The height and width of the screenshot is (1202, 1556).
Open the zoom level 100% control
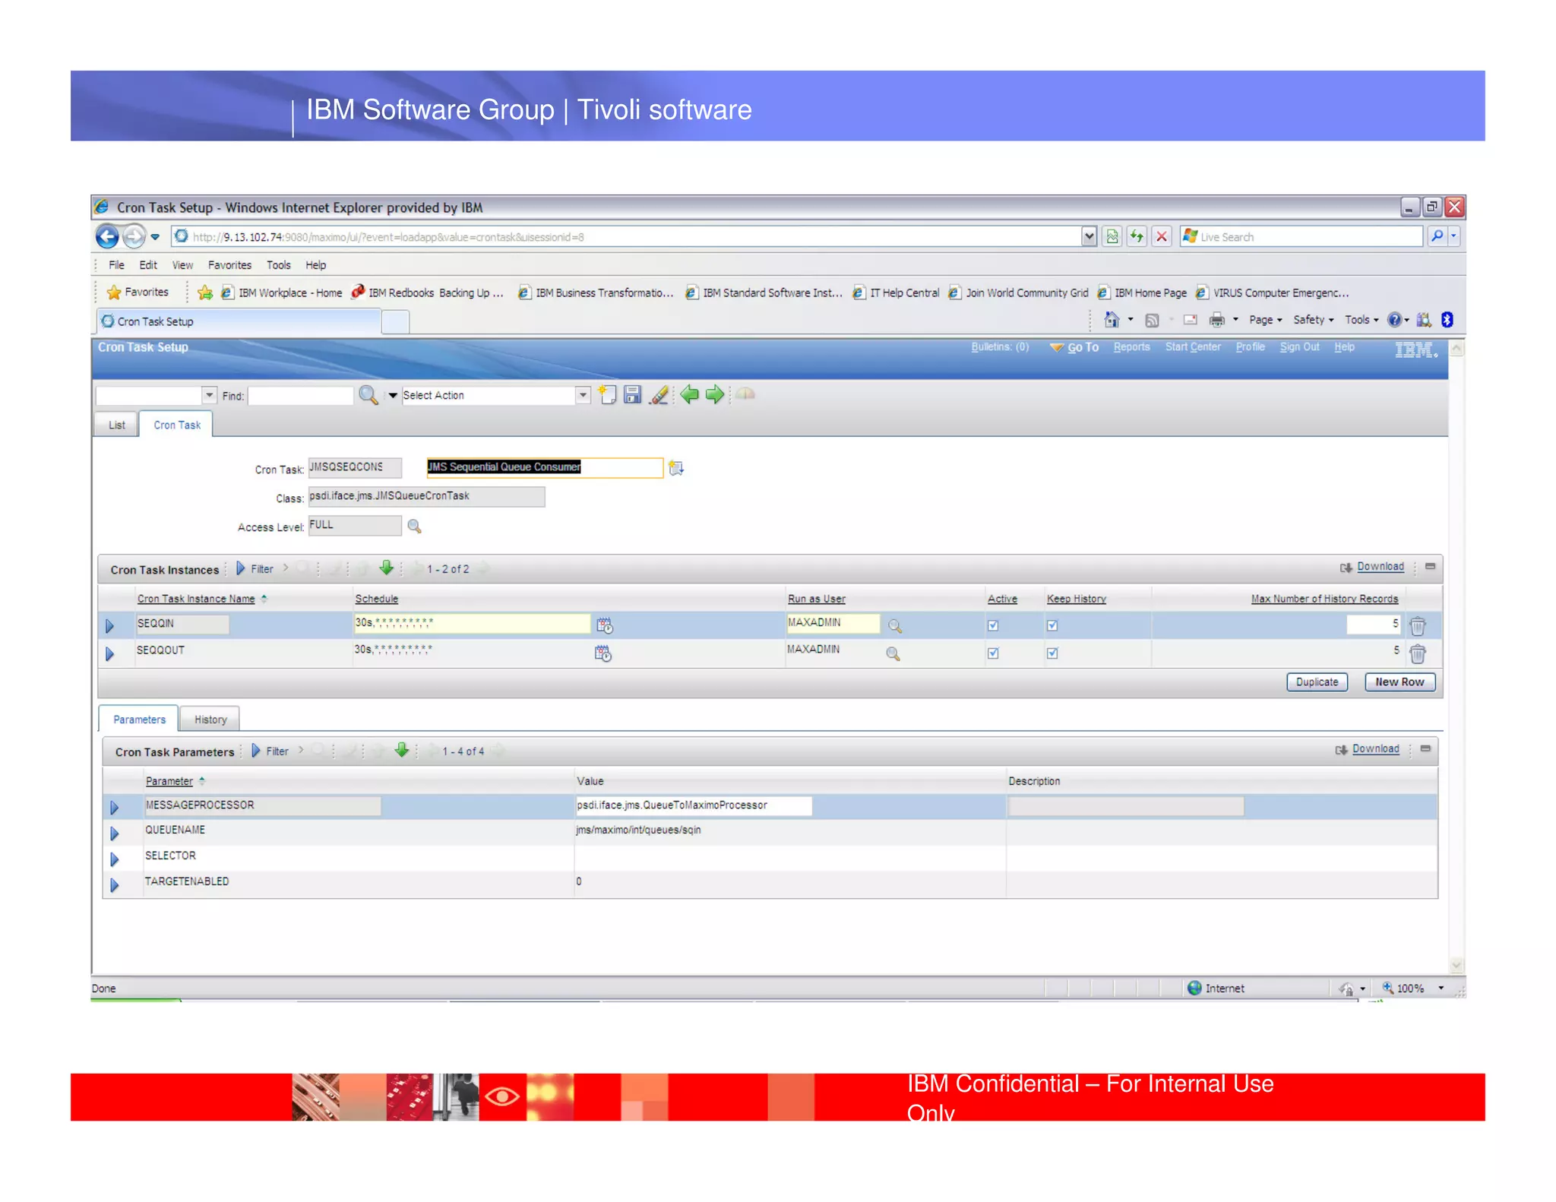(1411, 988)
